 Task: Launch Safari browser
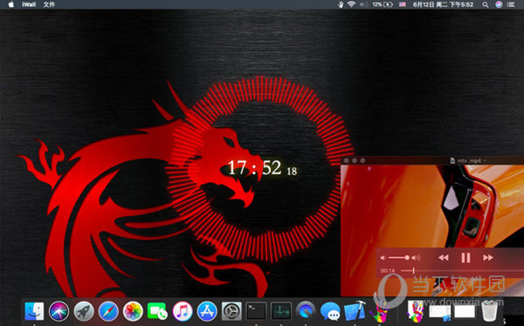click(x=108, y=311)
